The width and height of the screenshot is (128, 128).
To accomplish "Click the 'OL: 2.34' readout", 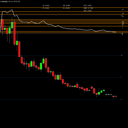I will [88, 11].
